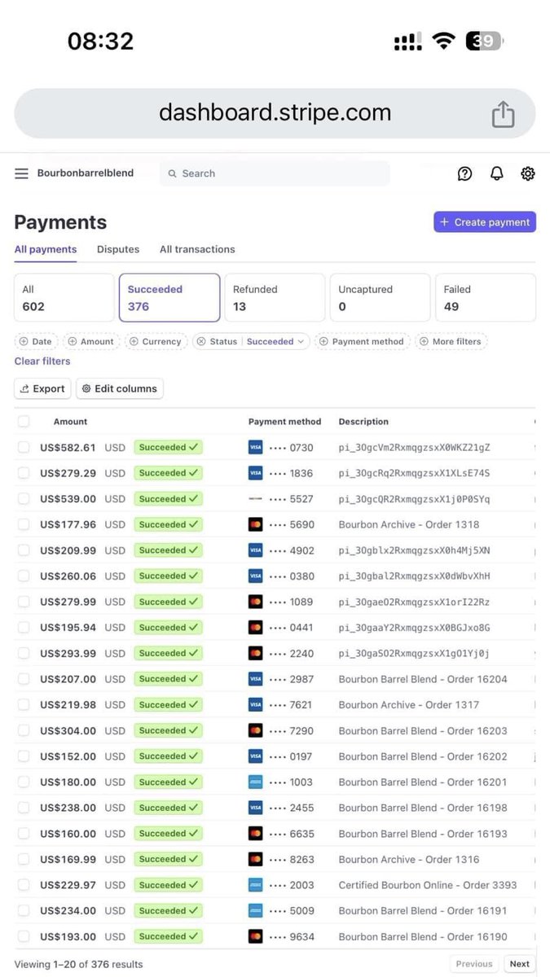Click the Amex icon for card 1003
The height and width of the screenshot is (977, 550).
tap(256, 782)
